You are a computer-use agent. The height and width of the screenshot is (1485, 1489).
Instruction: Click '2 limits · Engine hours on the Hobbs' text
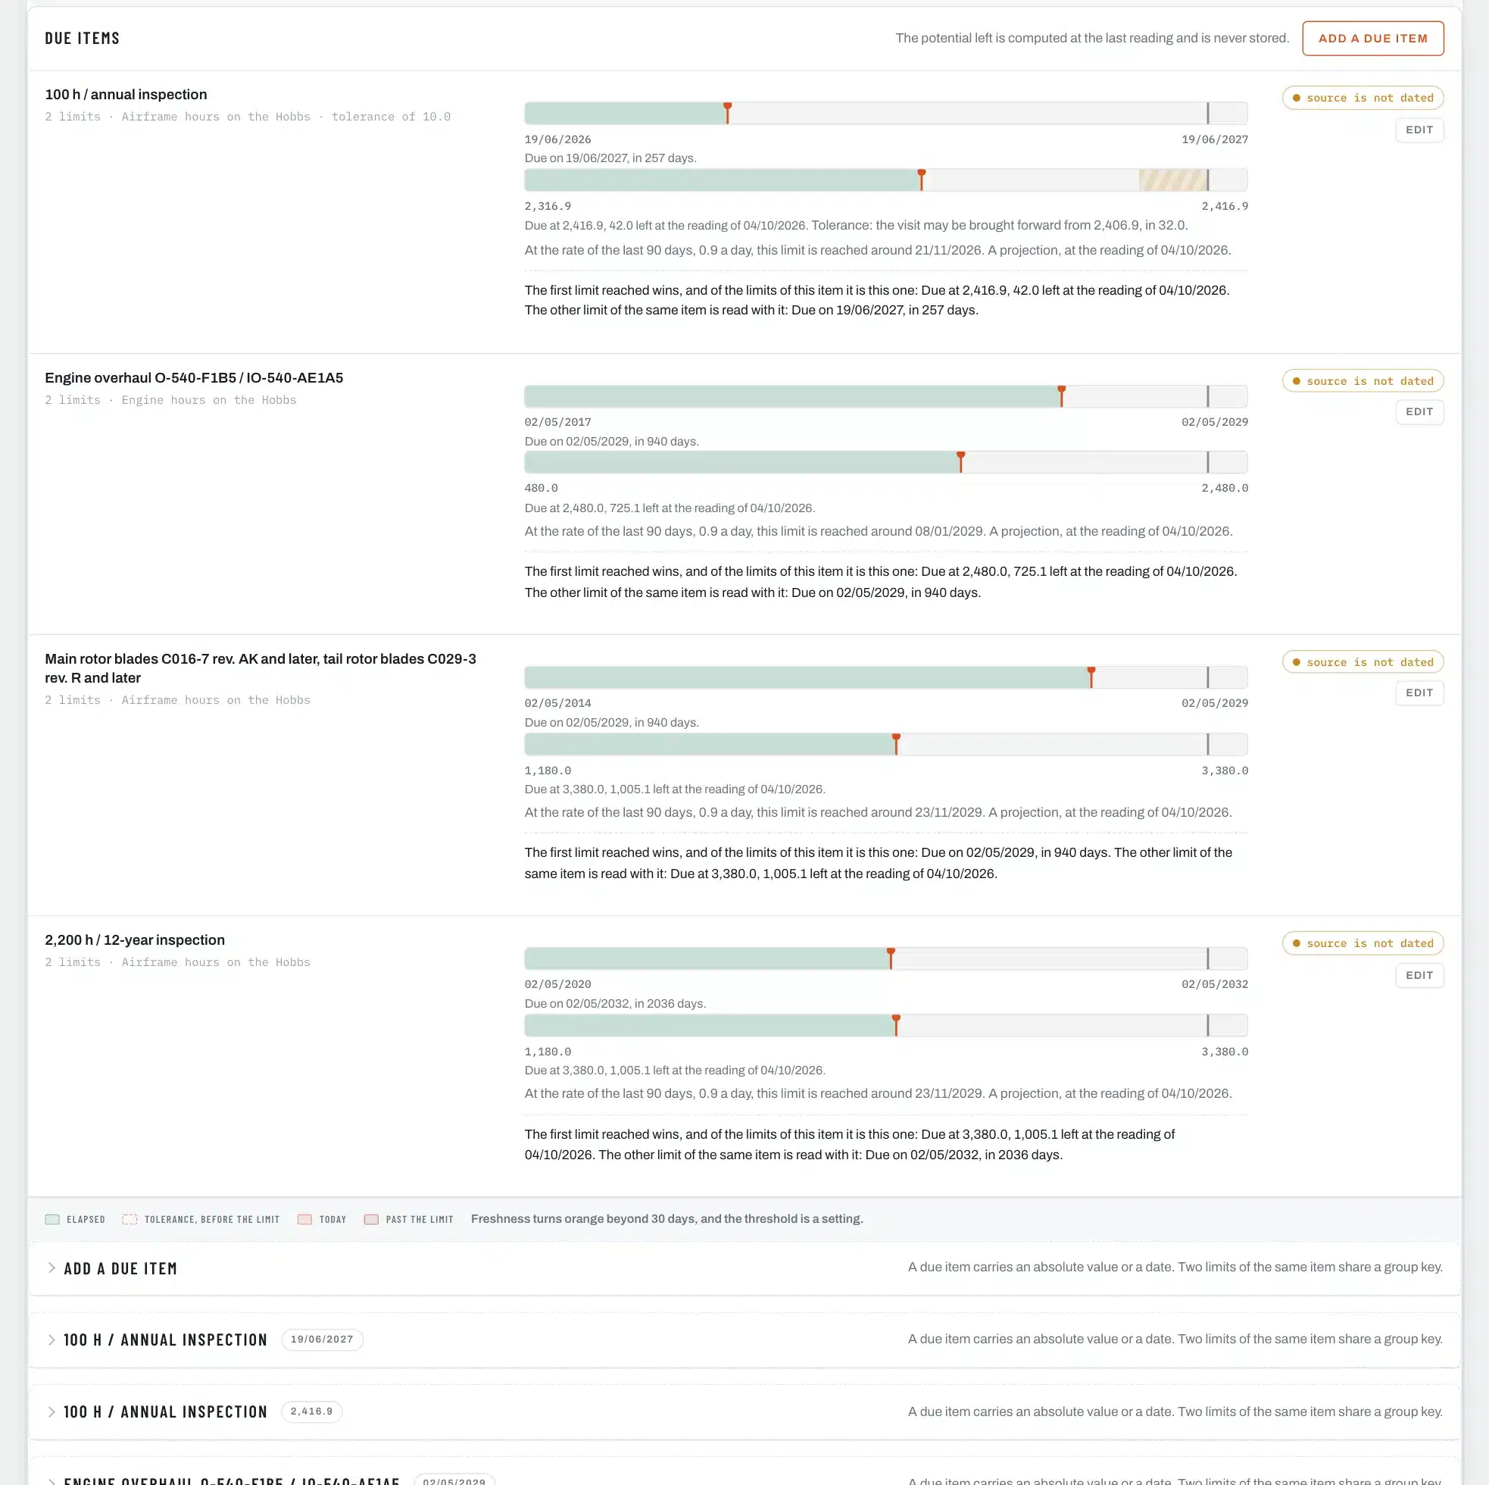[170, 400]
